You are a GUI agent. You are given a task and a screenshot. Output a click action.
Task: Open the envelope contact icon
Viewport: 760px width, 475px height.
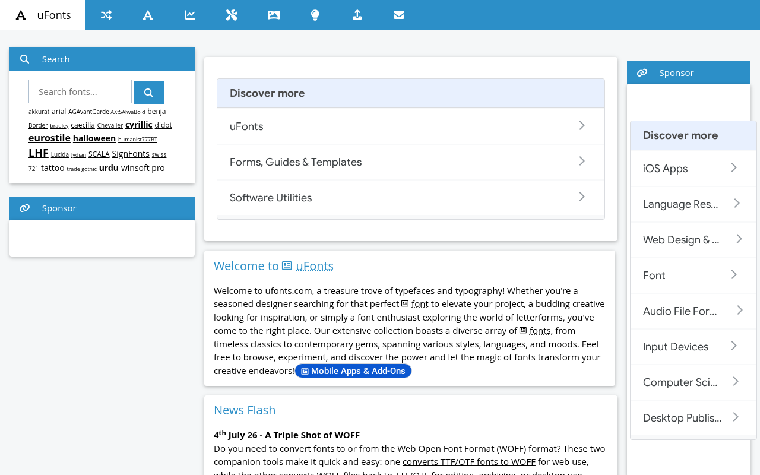(399, 15)
